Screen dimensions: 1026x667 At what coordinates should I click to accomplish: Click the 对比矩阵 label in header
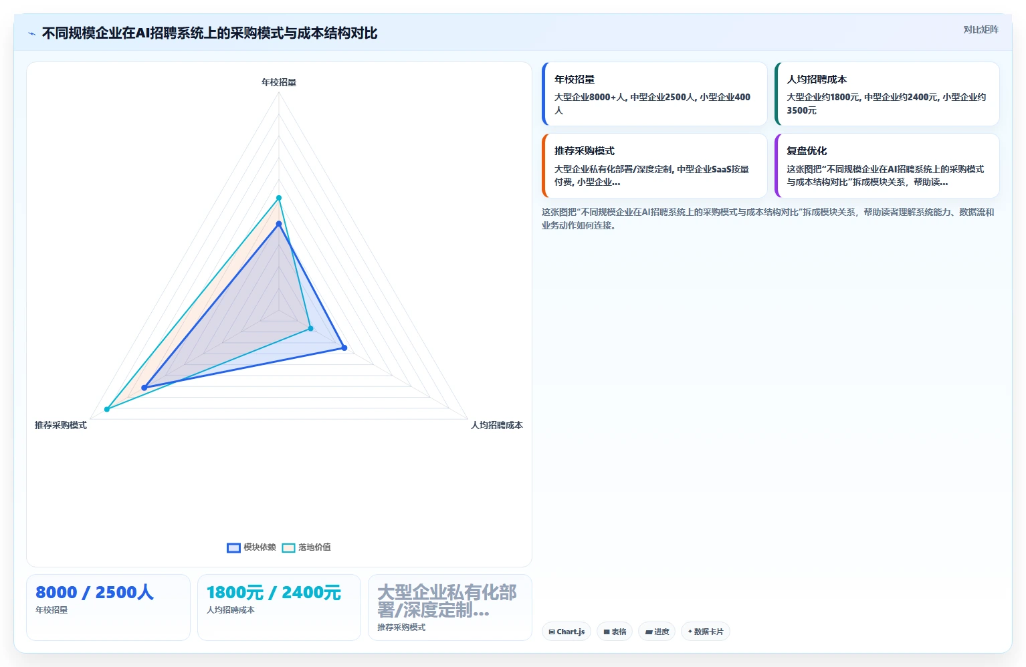coord(981,29)
